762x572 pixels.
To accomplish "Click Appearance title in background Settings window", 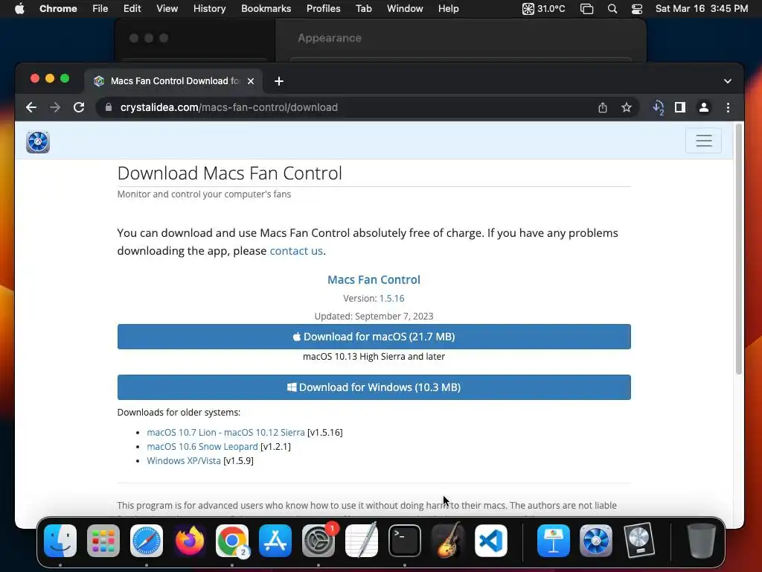I will click(x=330, y=38).
